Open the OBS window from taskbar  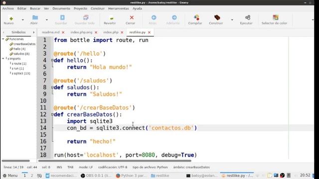click(97, 176)
